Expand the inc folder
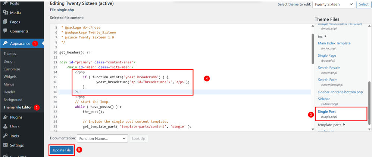 pos(322,36)
